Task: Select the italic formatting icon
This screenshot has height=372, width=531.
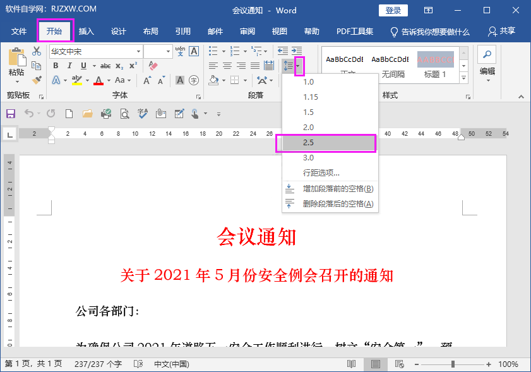Action: [69, 65]
